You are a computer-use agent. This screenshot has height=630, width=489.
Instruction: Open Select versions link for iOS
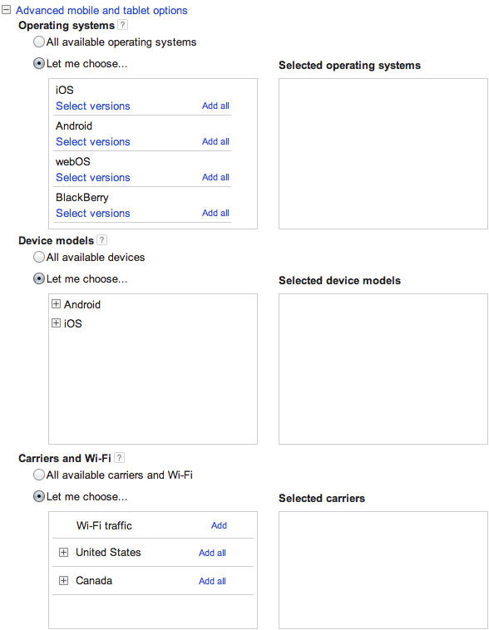click(93, 106)
